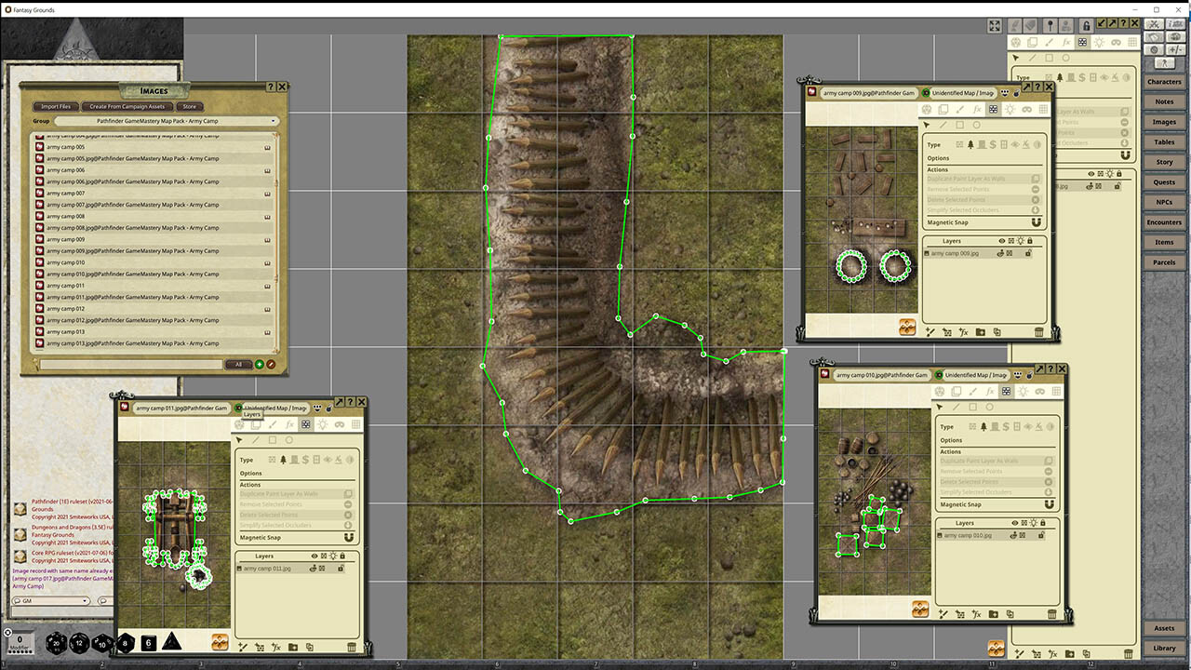Select the pointer selection tool in occluder toolbar
Screen dimensions: 1191x670
pos(239,439)
